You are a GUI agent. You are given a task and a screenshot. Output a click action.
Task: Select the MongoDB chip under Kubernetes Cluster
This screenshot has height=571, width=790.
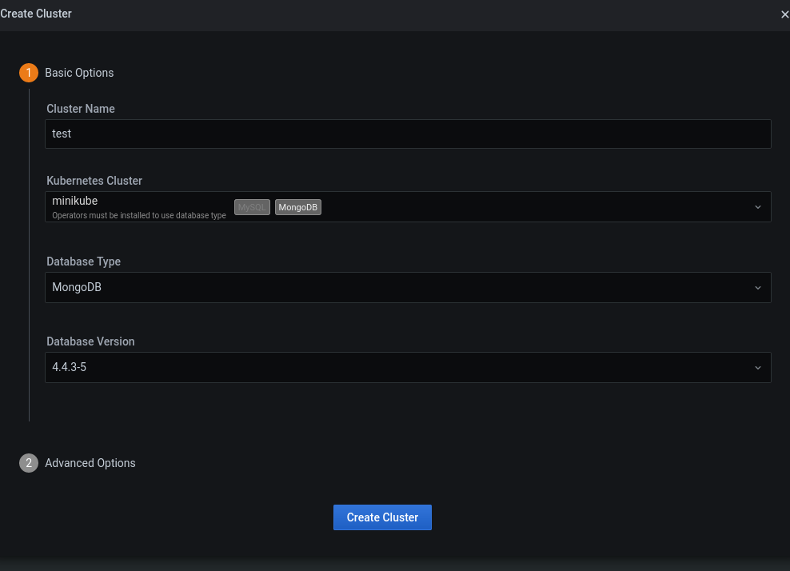click(x=297, y=206)
